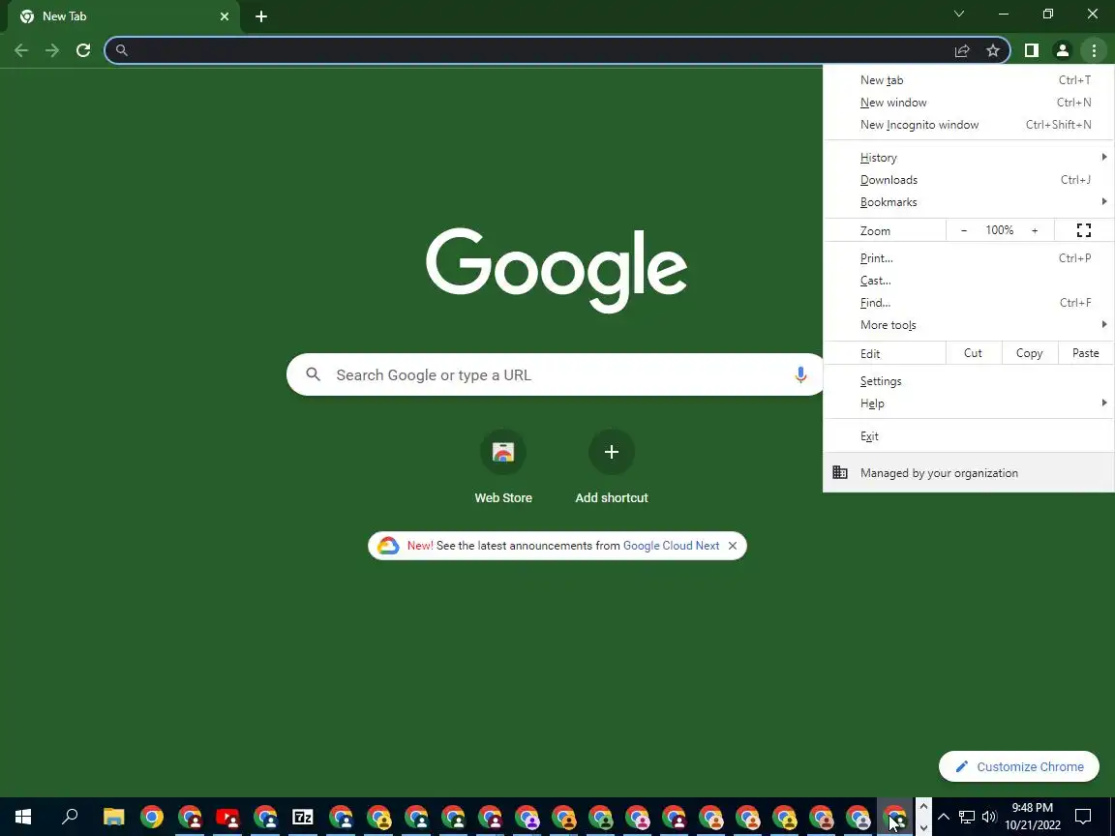1115x836 pixels.
Task: Close the New Tab tab
Action: coord(225,16)
